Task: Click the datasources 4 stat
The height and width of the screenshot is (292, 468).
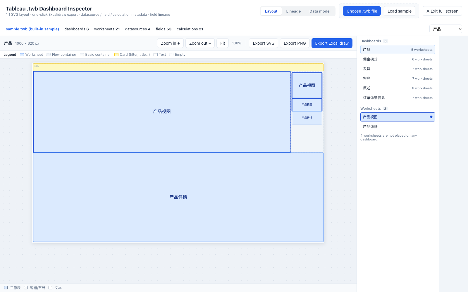Action: (138, 29)
